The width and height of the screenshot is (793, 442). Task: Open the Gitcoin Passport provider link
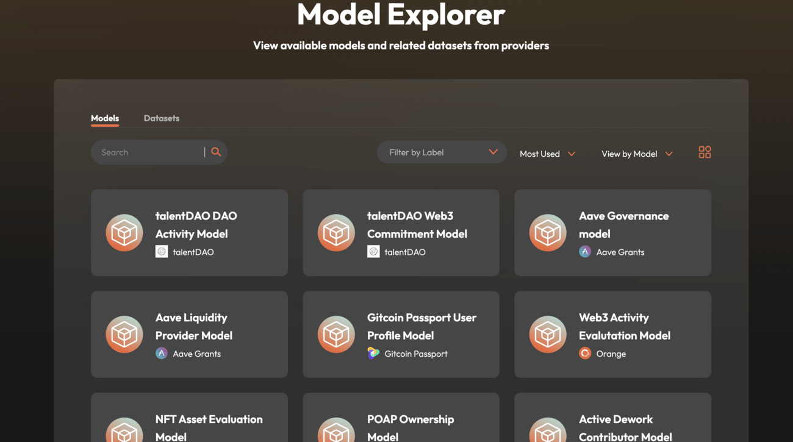416,354
